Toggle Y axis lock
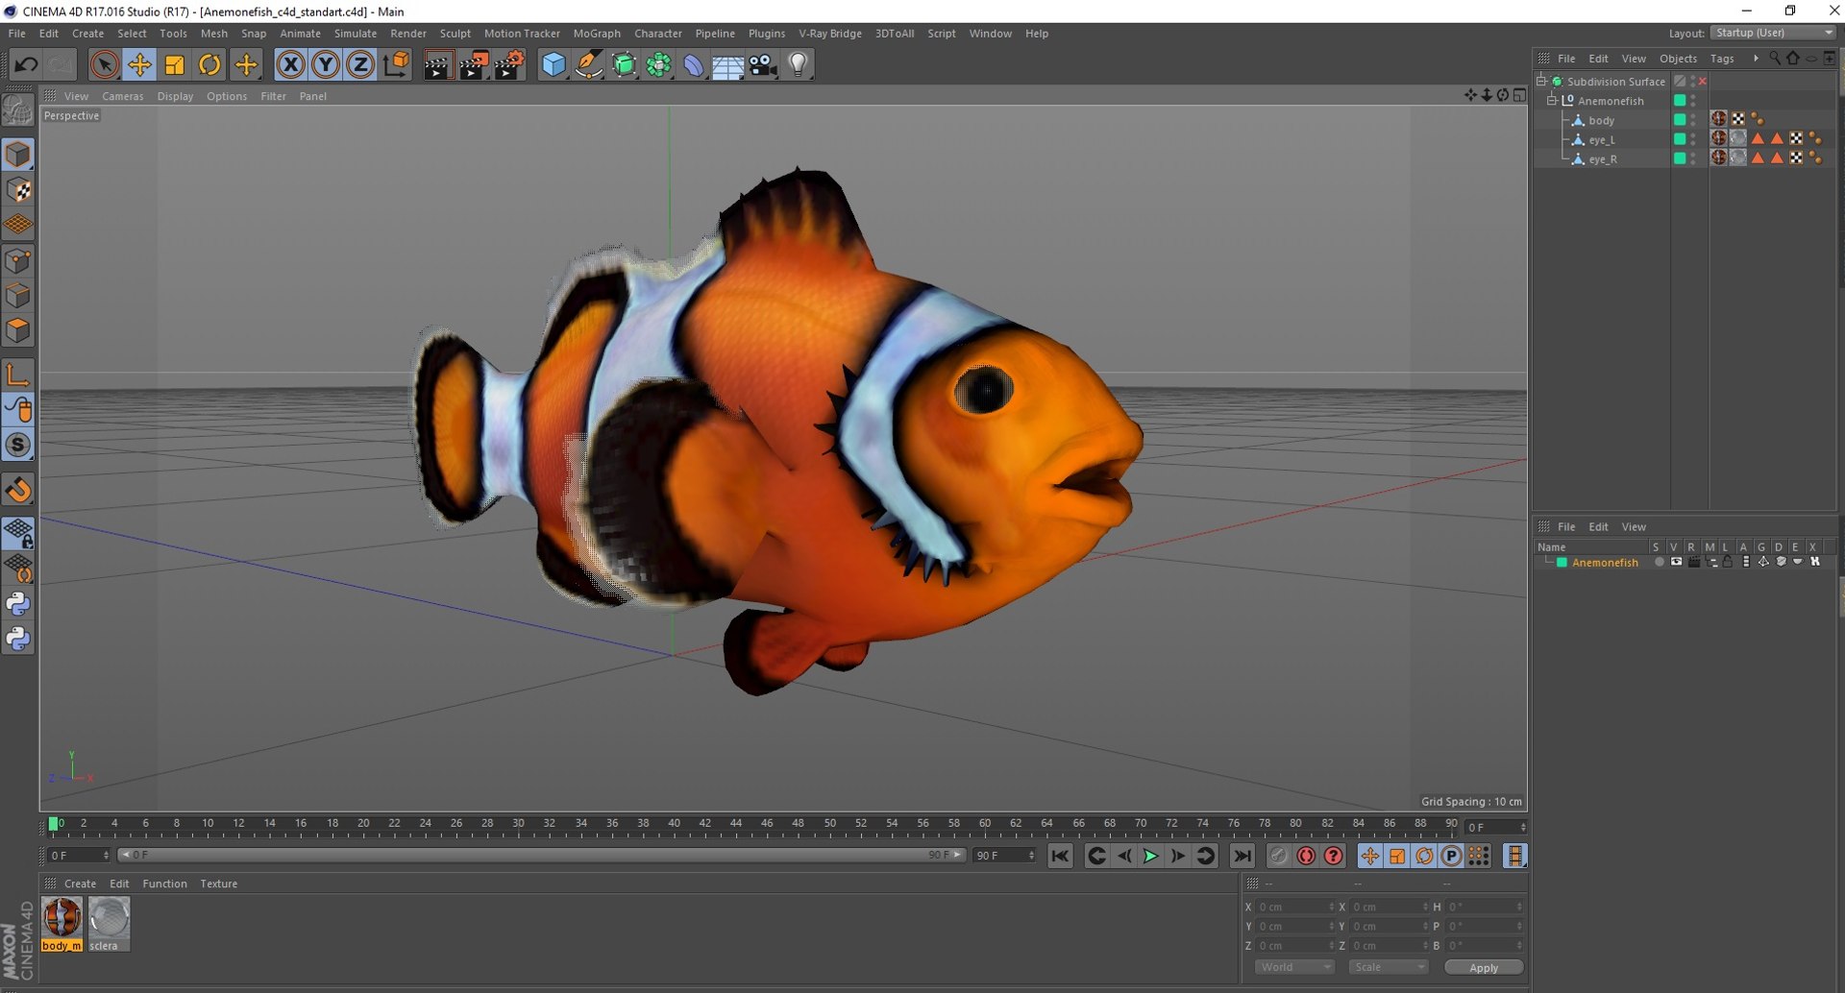Image resolution: width=1845 pixels, height=993 pixels. click(326, 65)
